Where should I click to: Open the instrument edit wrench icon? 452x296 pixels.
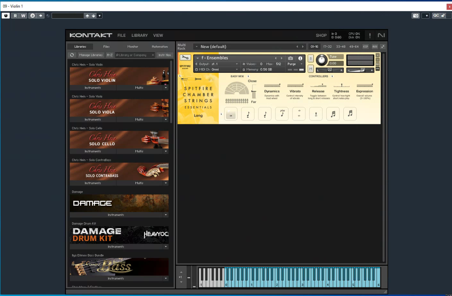185,58
